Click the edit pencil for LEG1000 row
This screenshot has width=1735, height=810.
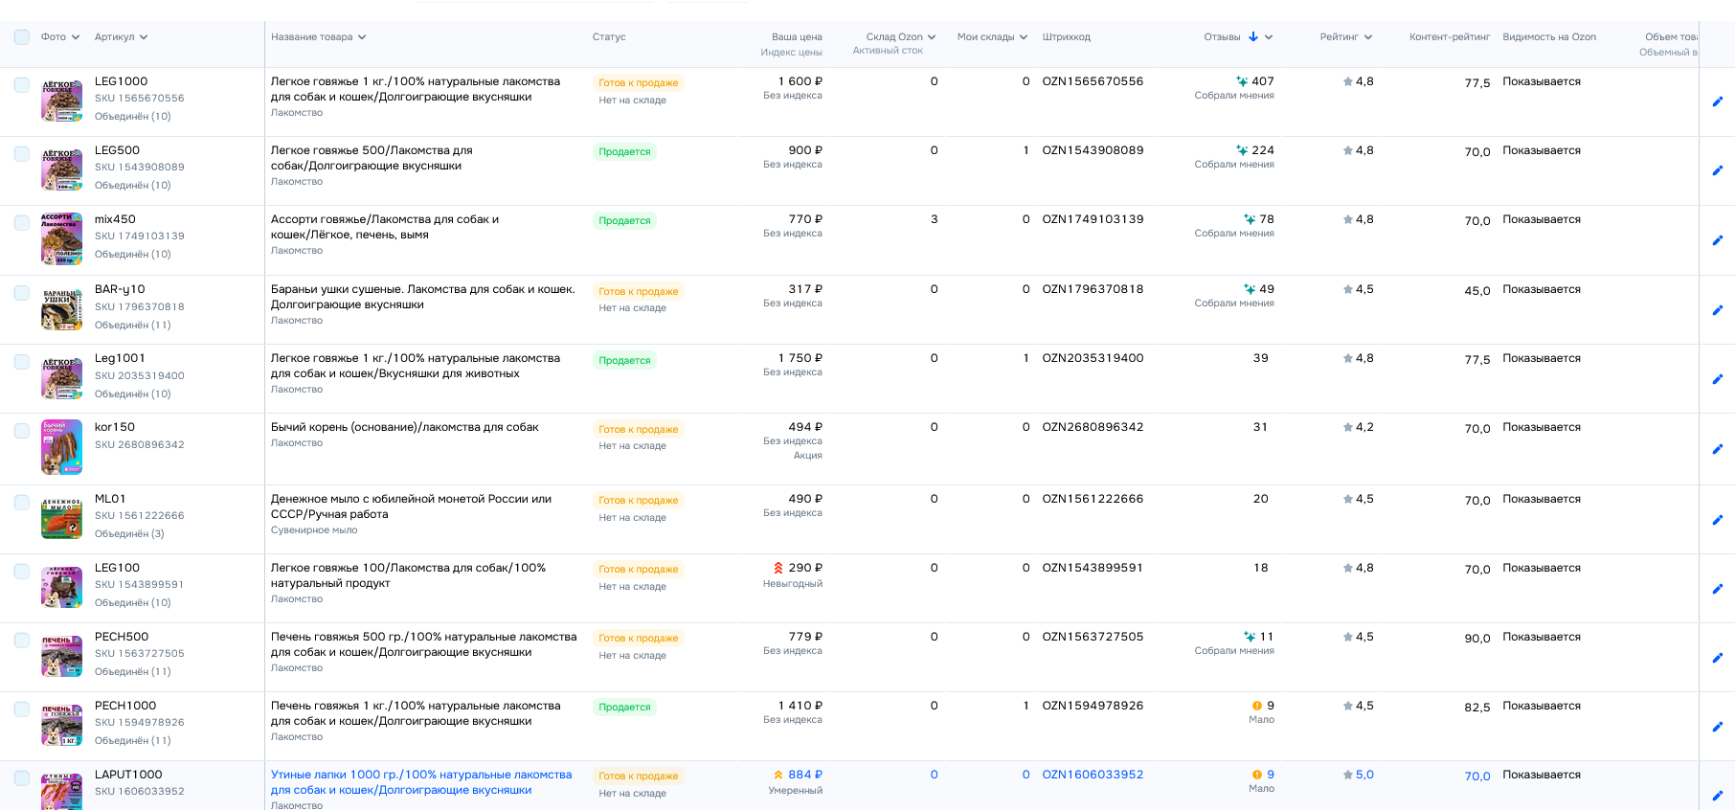1717,101
